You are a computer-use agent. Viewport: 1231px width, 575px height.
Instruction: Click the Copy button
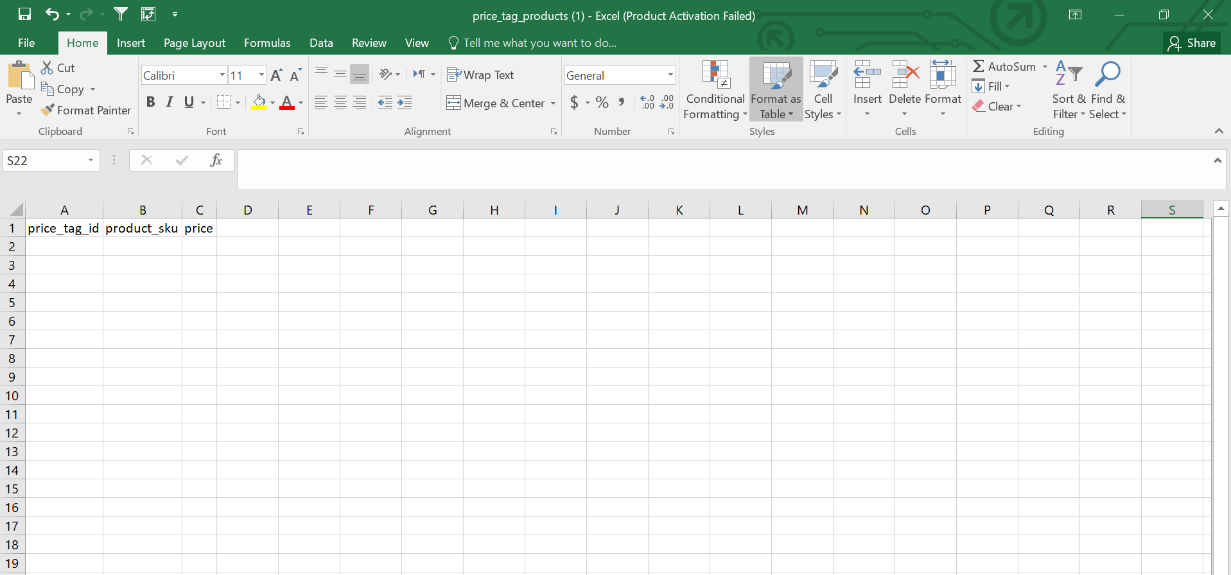point(63,89)
